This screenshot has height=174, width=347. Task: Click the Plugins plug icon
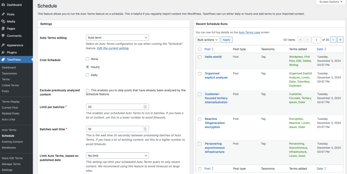(3, 52)
